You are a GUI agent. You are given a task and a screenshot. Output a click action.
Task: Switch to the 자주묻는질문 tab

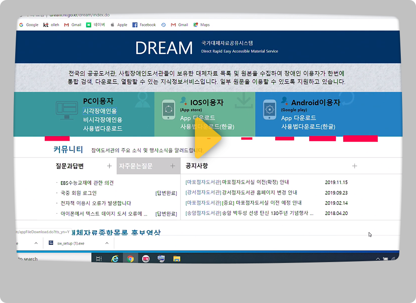[136, 166]
